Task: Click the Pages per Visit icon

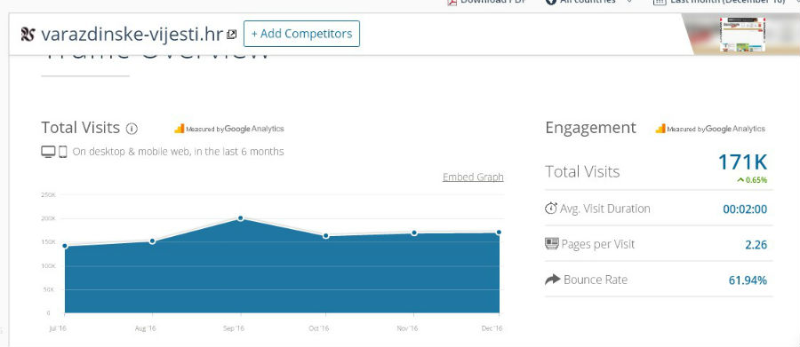Action: pos(552,243)
